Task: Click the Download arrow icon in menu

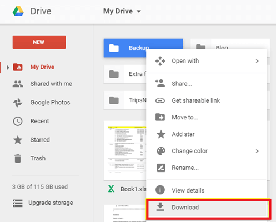Action: click(x=160, y=207)
